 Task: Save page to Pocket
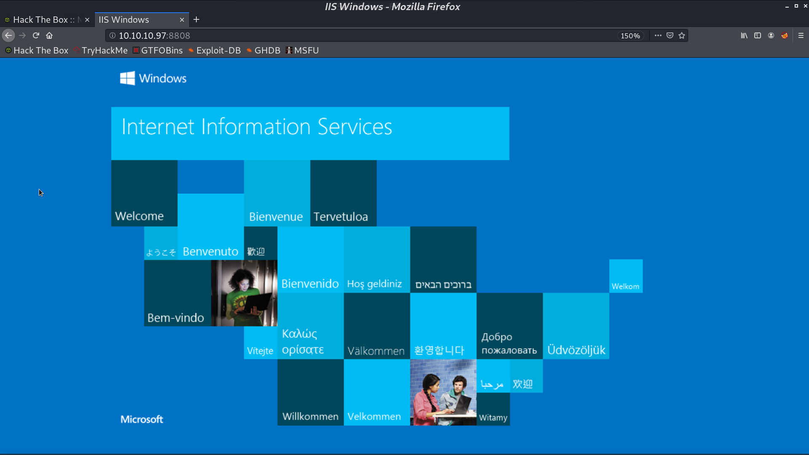pyautogui.click(x=670, y=35)
